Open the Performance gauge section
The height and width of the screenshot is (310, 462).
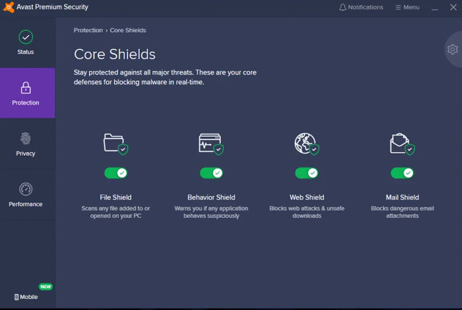[x=26, y=194]
